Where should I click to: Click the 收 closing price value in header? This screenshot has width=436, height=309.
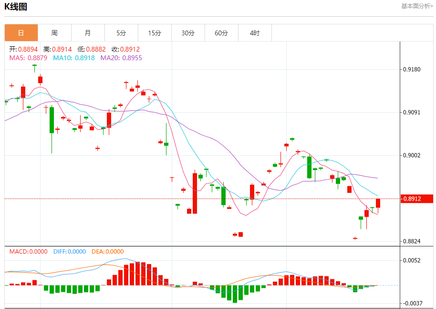coord(125,49)
